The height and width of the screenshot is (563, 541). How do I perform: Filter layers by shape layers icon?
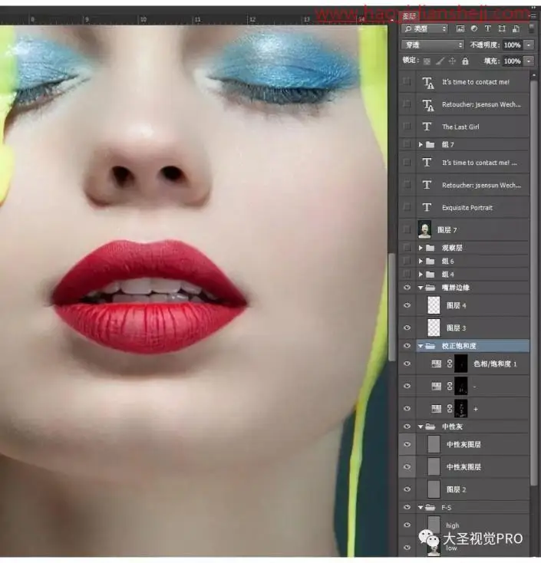502,28
